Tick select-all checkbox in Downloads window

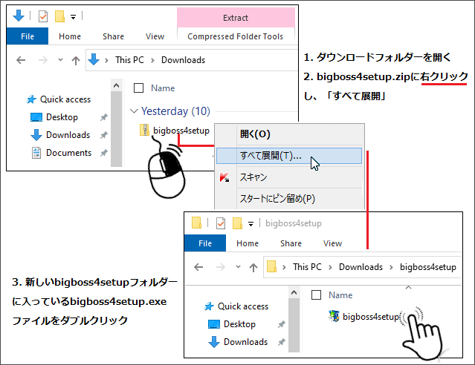(138, 88)
